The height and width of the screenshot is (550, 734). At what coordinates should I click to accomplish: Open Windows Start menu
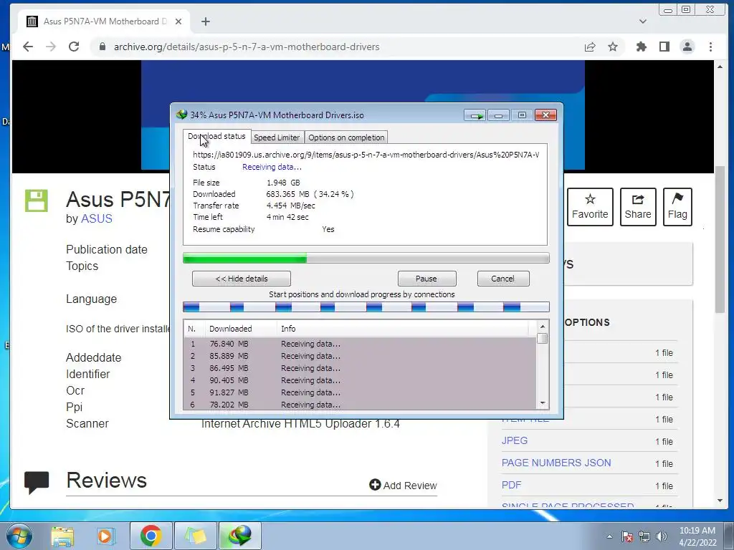[x=19, y=536]
